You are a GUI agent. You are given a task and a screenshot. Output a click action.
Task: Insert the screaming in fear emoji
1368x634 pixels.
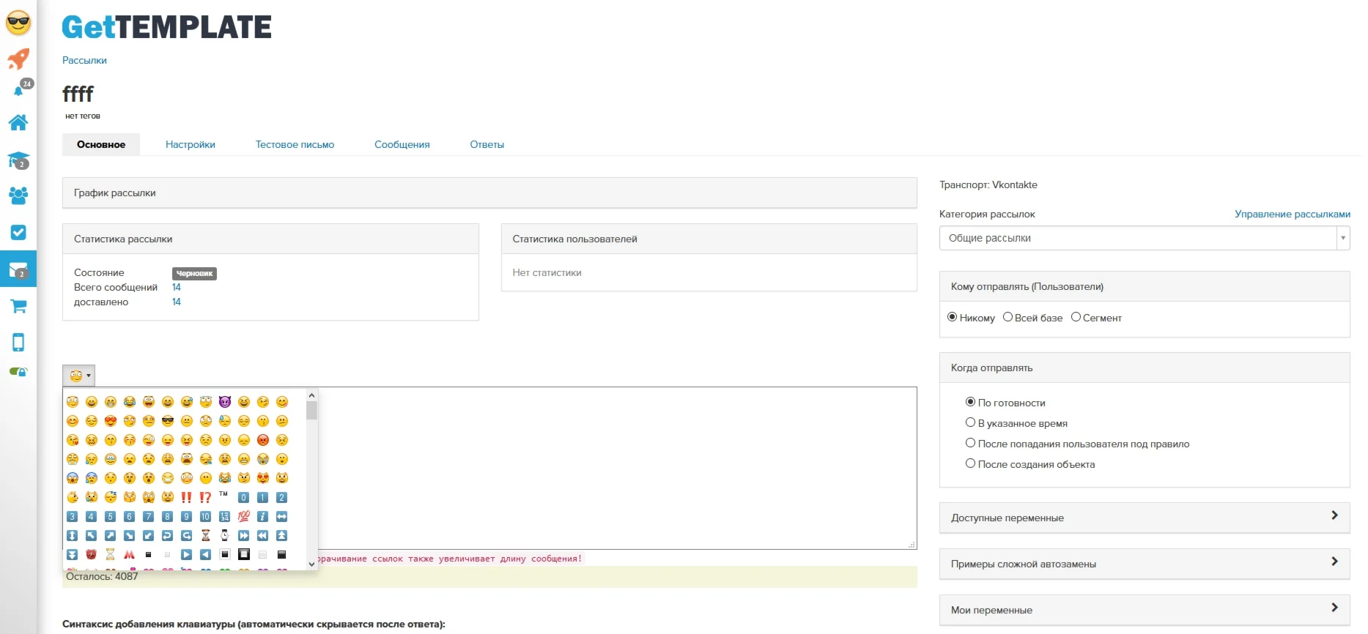[x=73, y=478]
